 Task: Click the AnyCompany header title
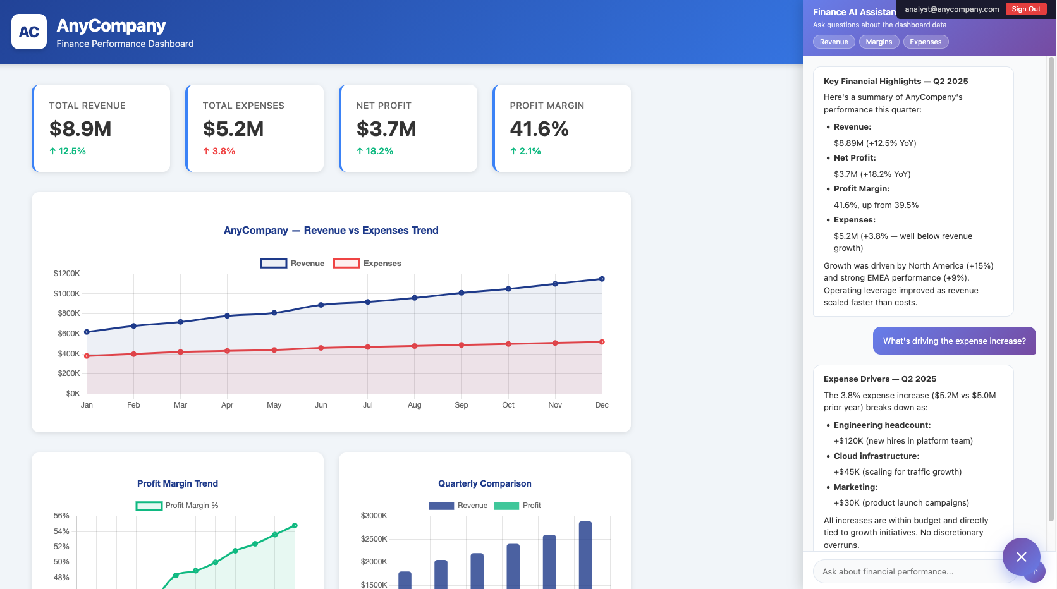(x=111, y=25)
